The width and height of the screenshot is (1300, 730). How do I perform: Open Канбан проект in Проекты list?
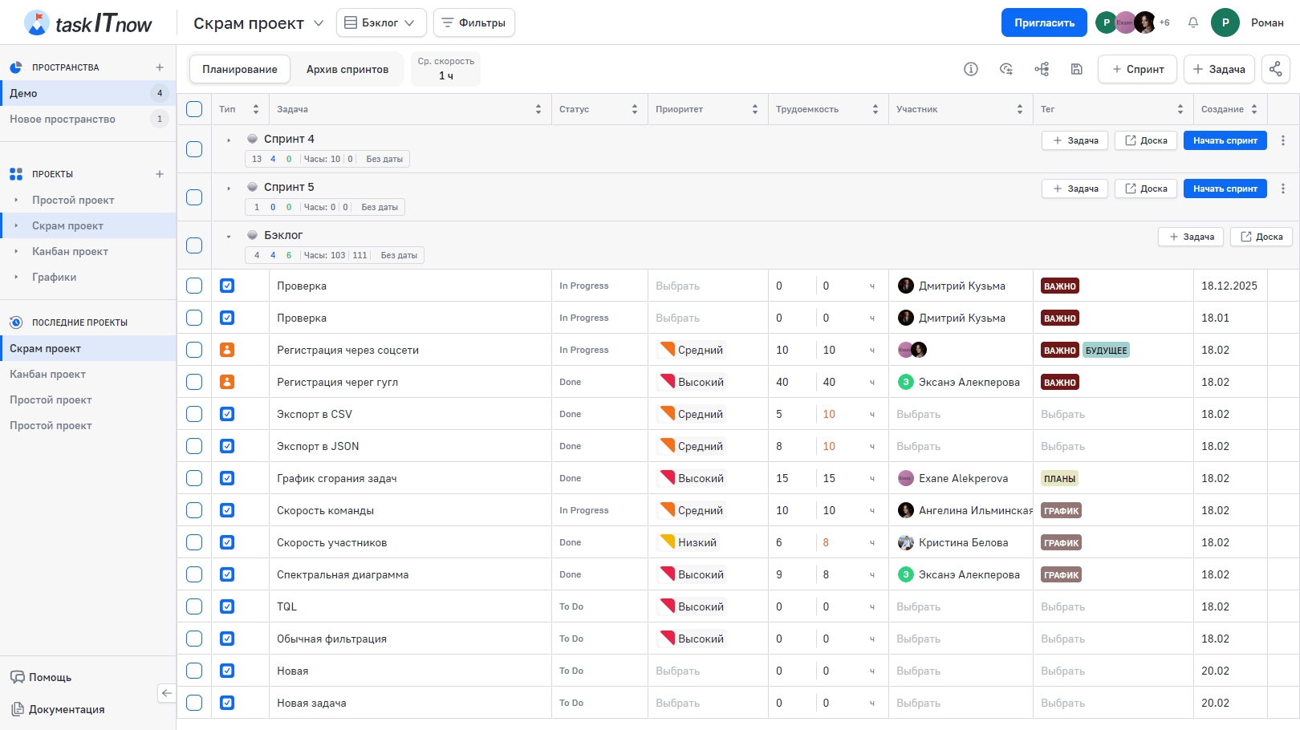point(70,251)
